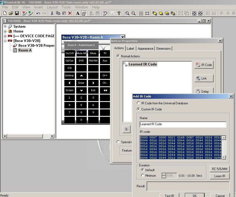The image size is (236, 197).
Task: Expand the Home tree node
Action: point(5,31)
